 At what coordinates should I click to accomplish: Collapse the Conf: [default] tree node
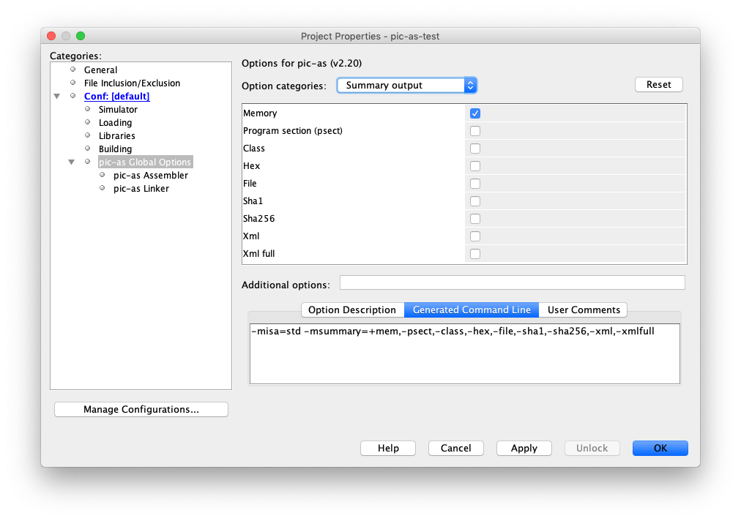(x=57, y=97)
